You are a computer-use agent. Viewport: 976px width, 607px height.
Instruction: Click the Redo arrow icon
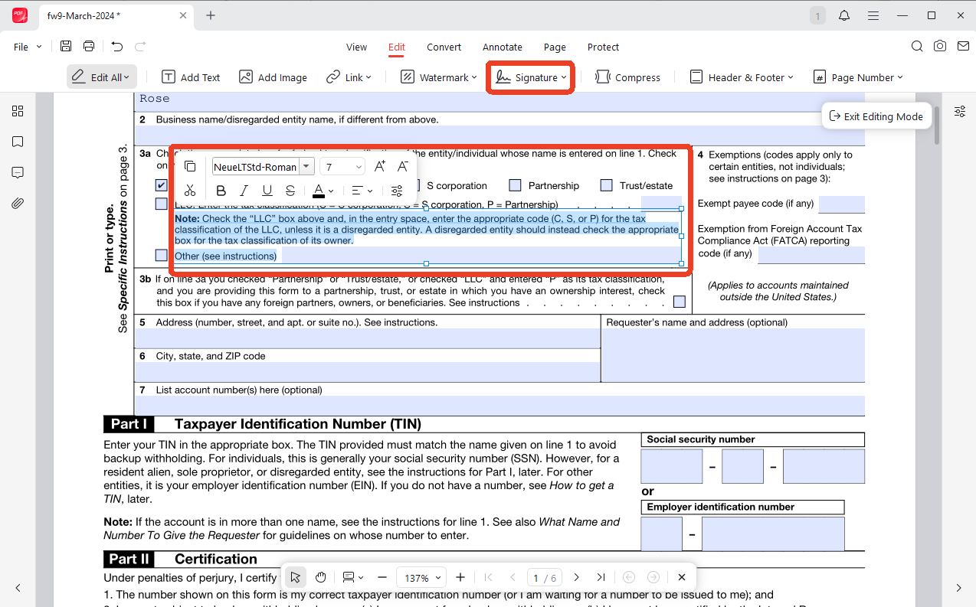tap(140, 47)
